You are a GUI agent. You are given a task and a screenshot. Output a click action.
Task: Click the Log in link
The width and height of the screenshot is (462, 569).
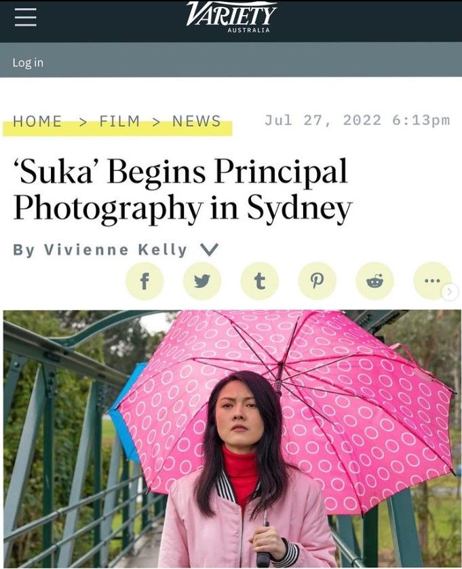[28, 62]
